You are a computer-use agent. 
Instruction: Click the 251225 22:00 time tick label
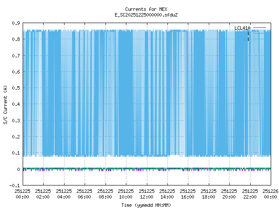pos(250,194)
